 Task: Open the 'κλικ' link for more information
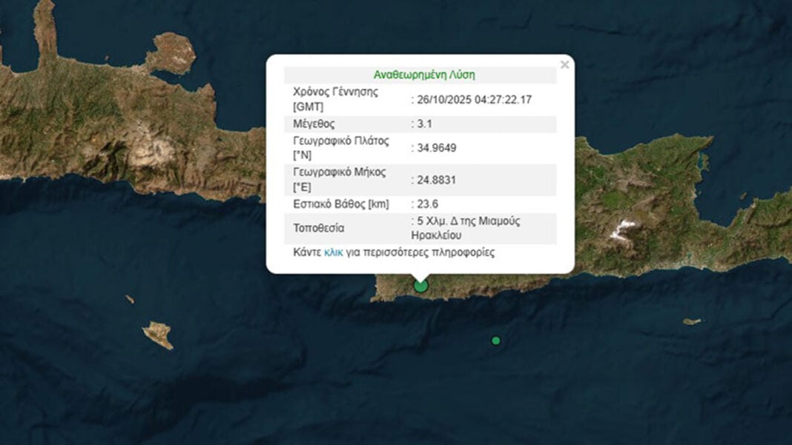[x=333, y=252]
